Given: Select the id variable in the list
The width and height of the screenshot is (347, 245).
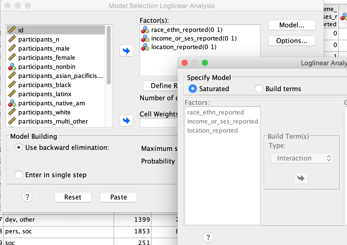Looking at the screenshot, I should [56, 30].
